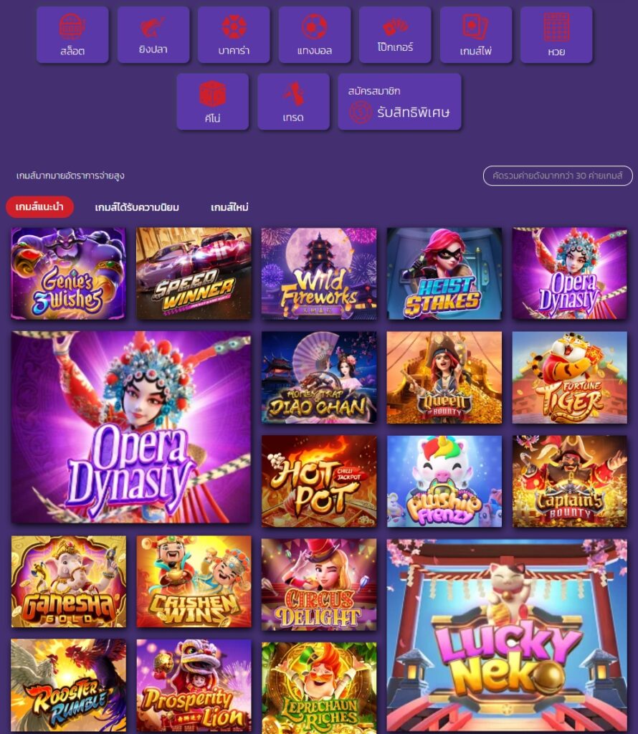Open the Genie's 3 Wishes game thumbnail
Image resolution: width=638 pixels, height=734 pixels.
click(68, 273)
